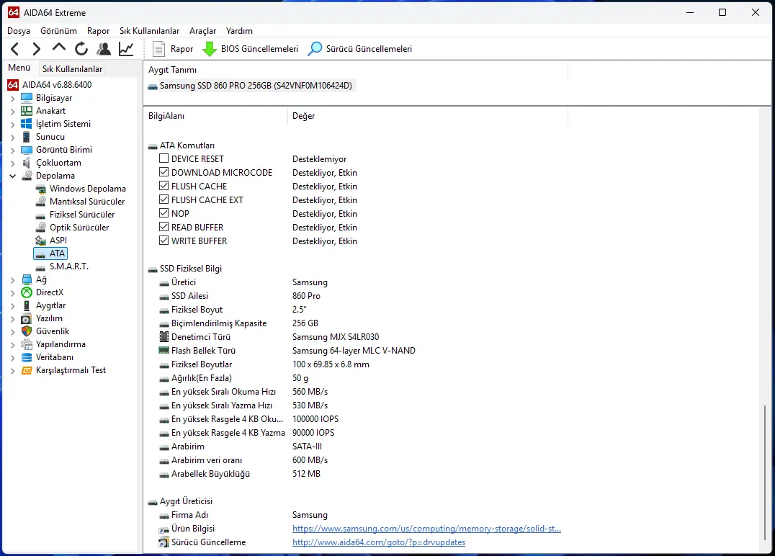
Task: Click the Bilgisayar monitor icon in the tree
Action: click(27, 98)
